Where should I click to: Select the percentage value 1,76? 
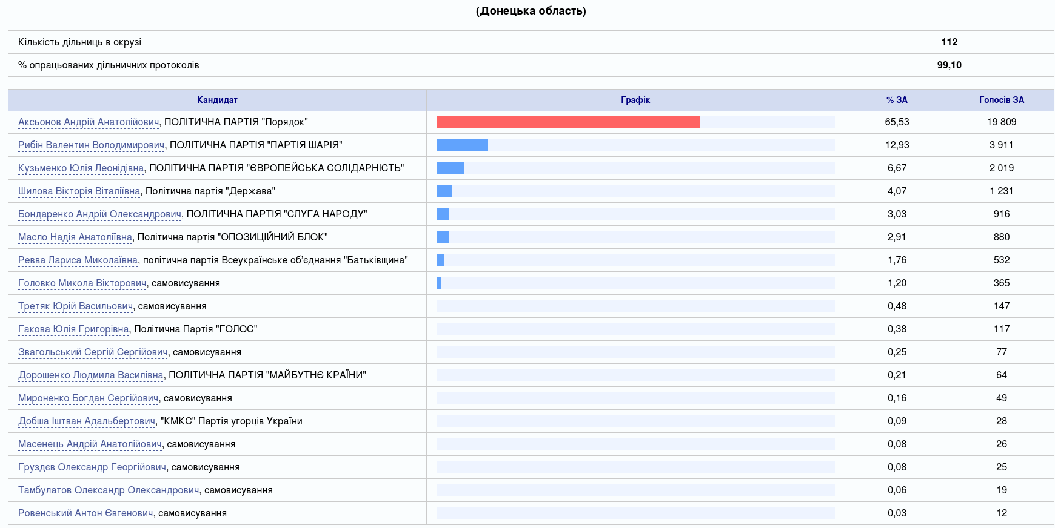[x=897, y=260]
